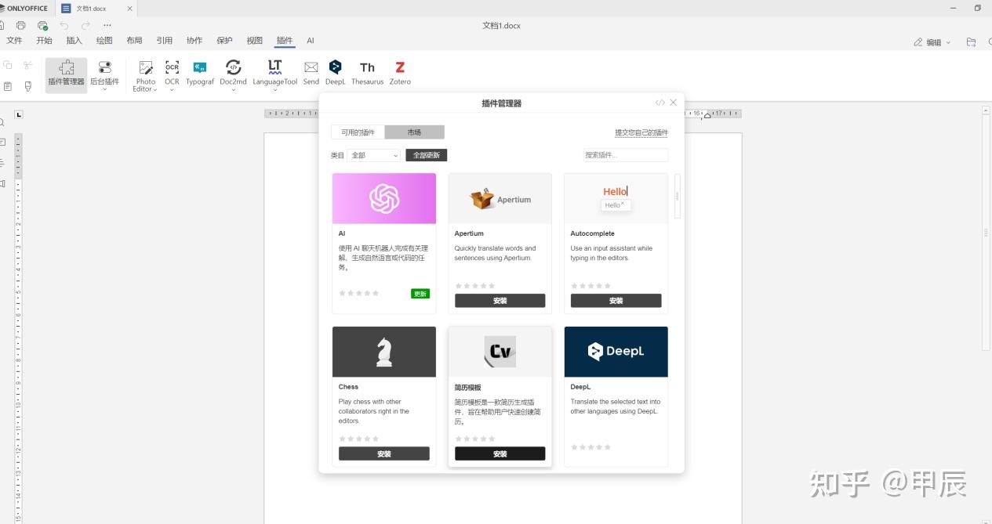Switch to the 引用 ribbon tab
This screenshot has width=992, height=524.
pos(164,41)
